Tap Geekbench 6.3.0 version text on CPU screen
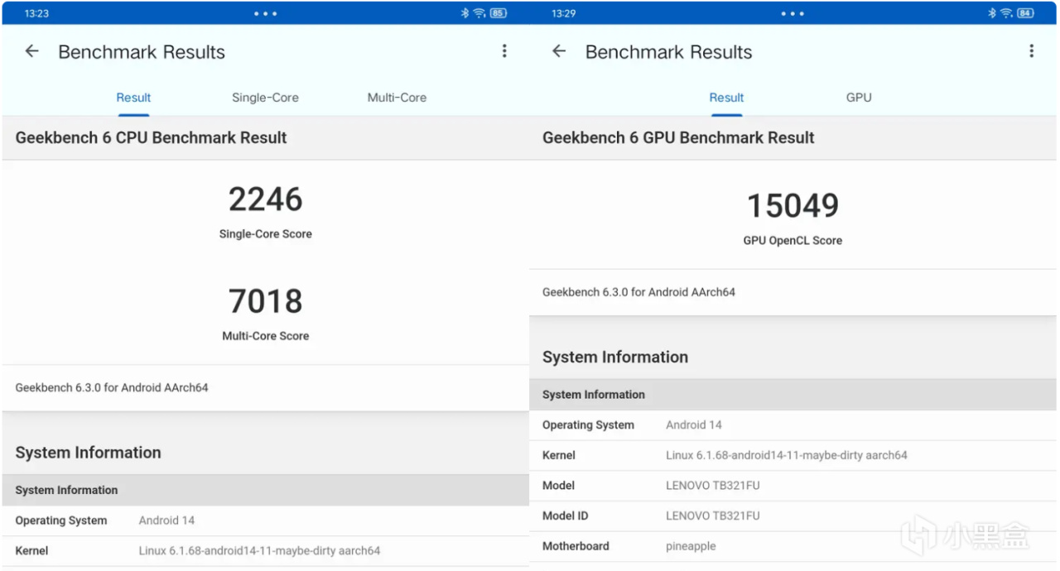The height and width of the screenshot is (571, 1060). point(112,387)
